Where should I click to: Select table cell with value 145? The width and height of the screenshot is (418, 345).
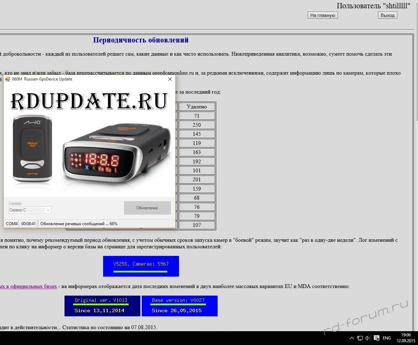[197, 134]
